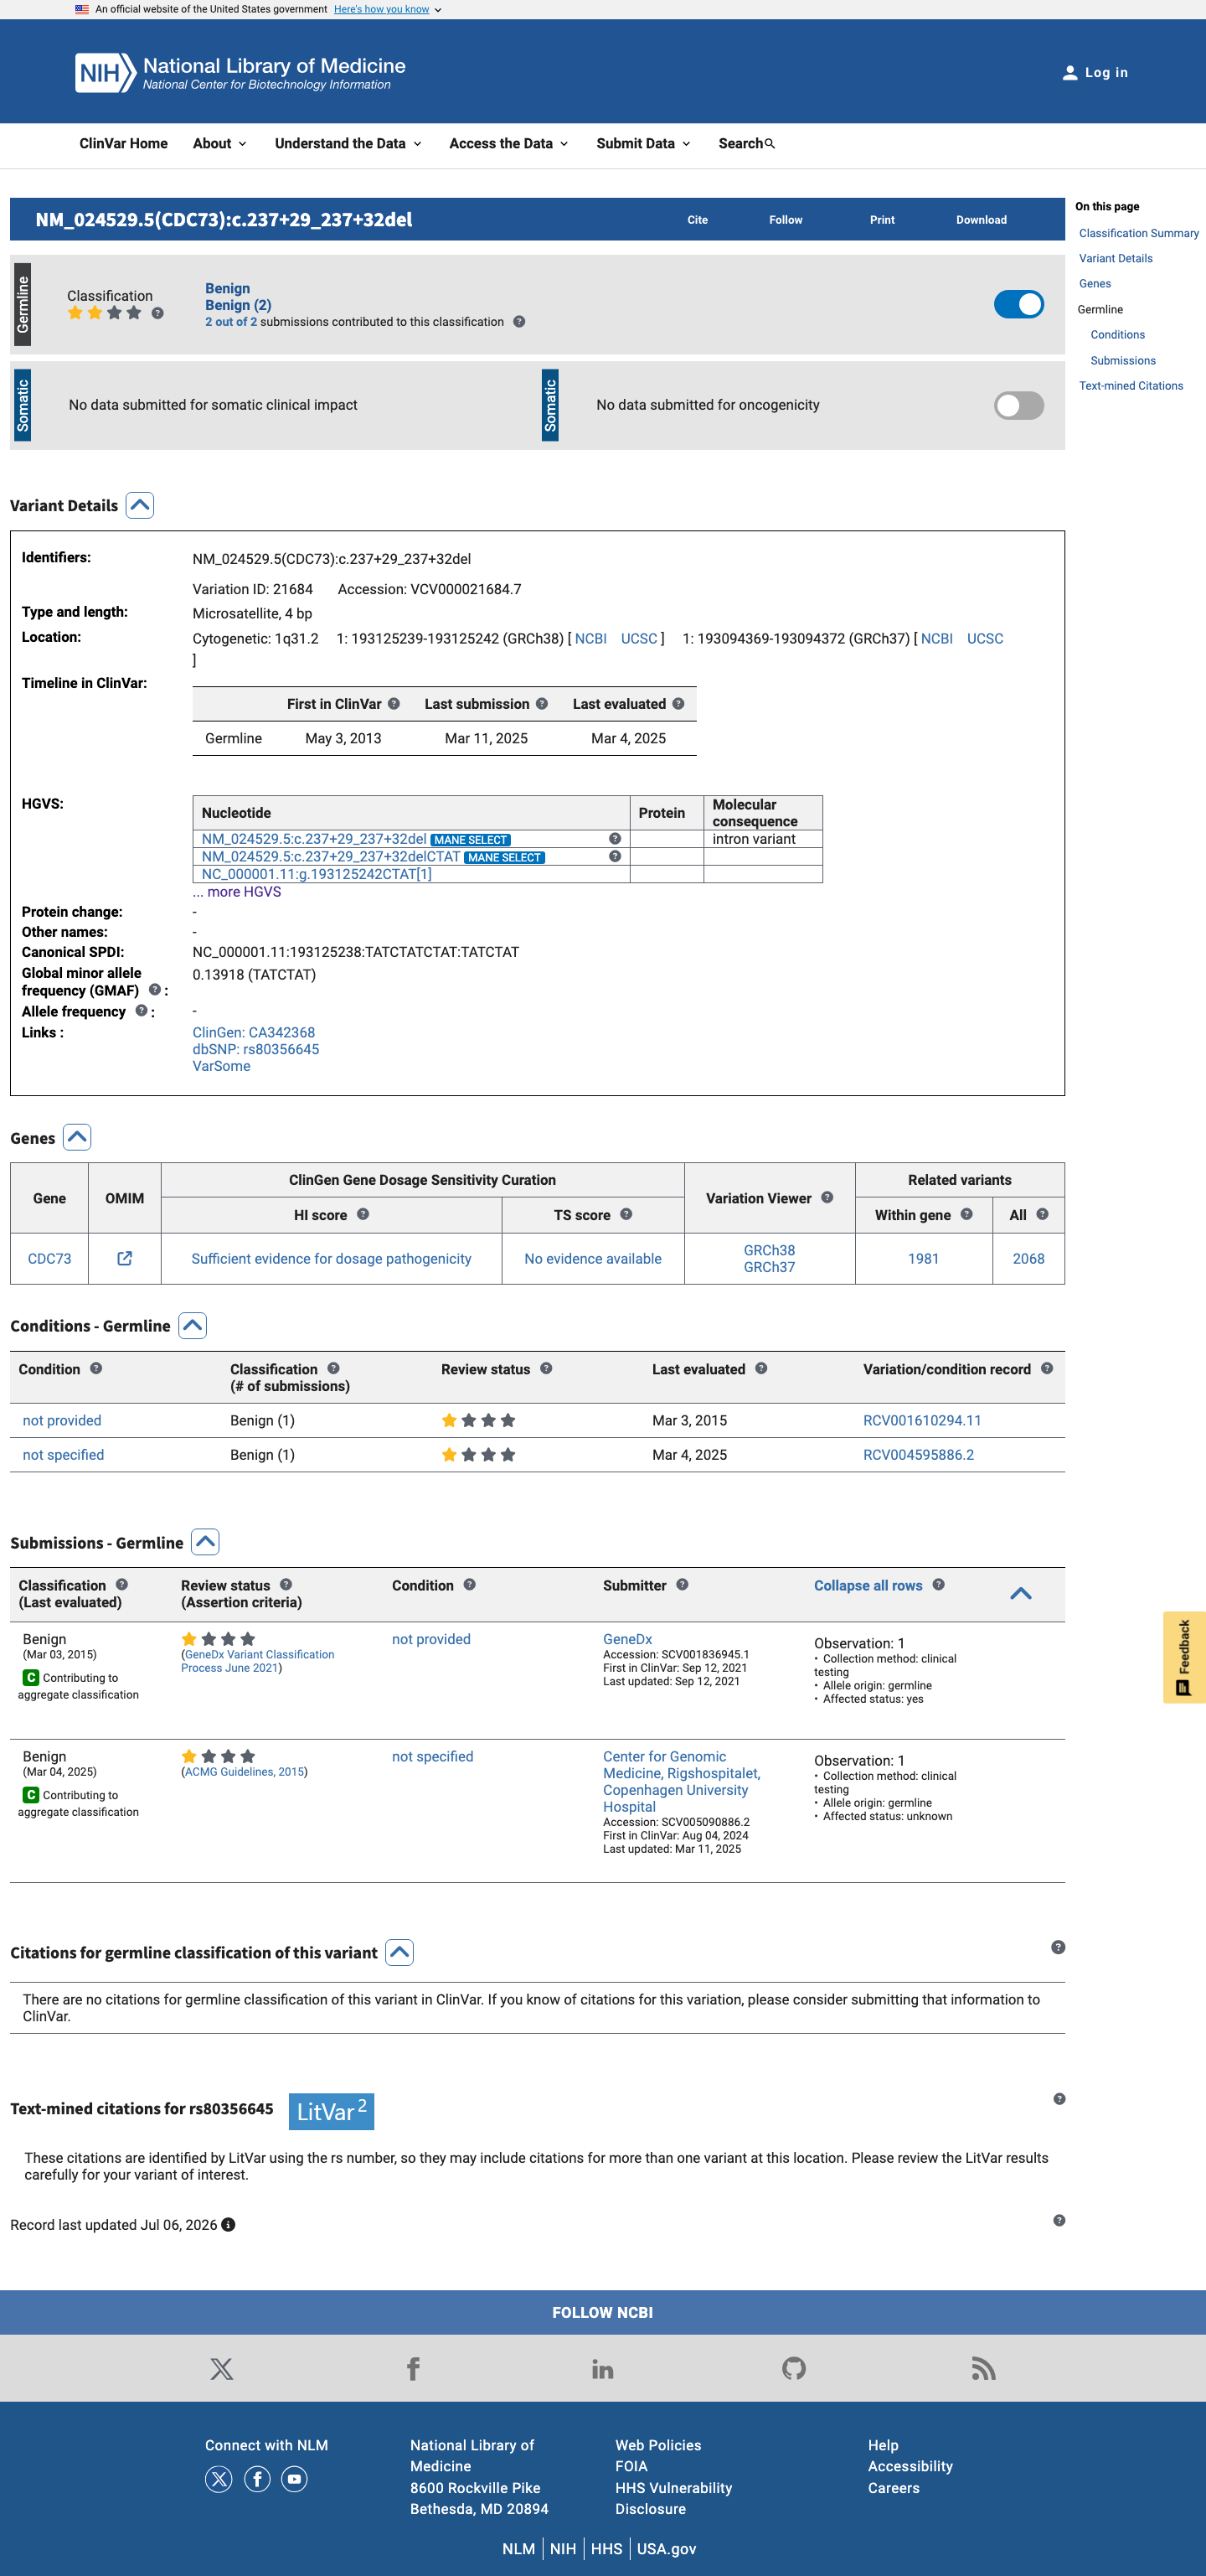Click the NIH National Library of Medicine logo
Viewport: 1206px width, 2576px height.
coord(241,72)
